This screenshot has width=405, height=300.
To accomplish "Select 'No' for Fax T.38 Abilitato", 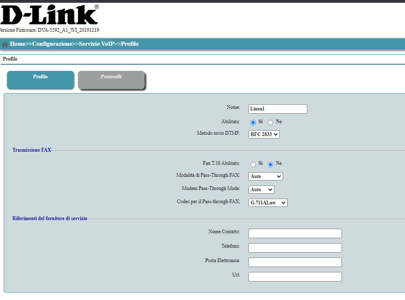I will click(x=271, y=164).
